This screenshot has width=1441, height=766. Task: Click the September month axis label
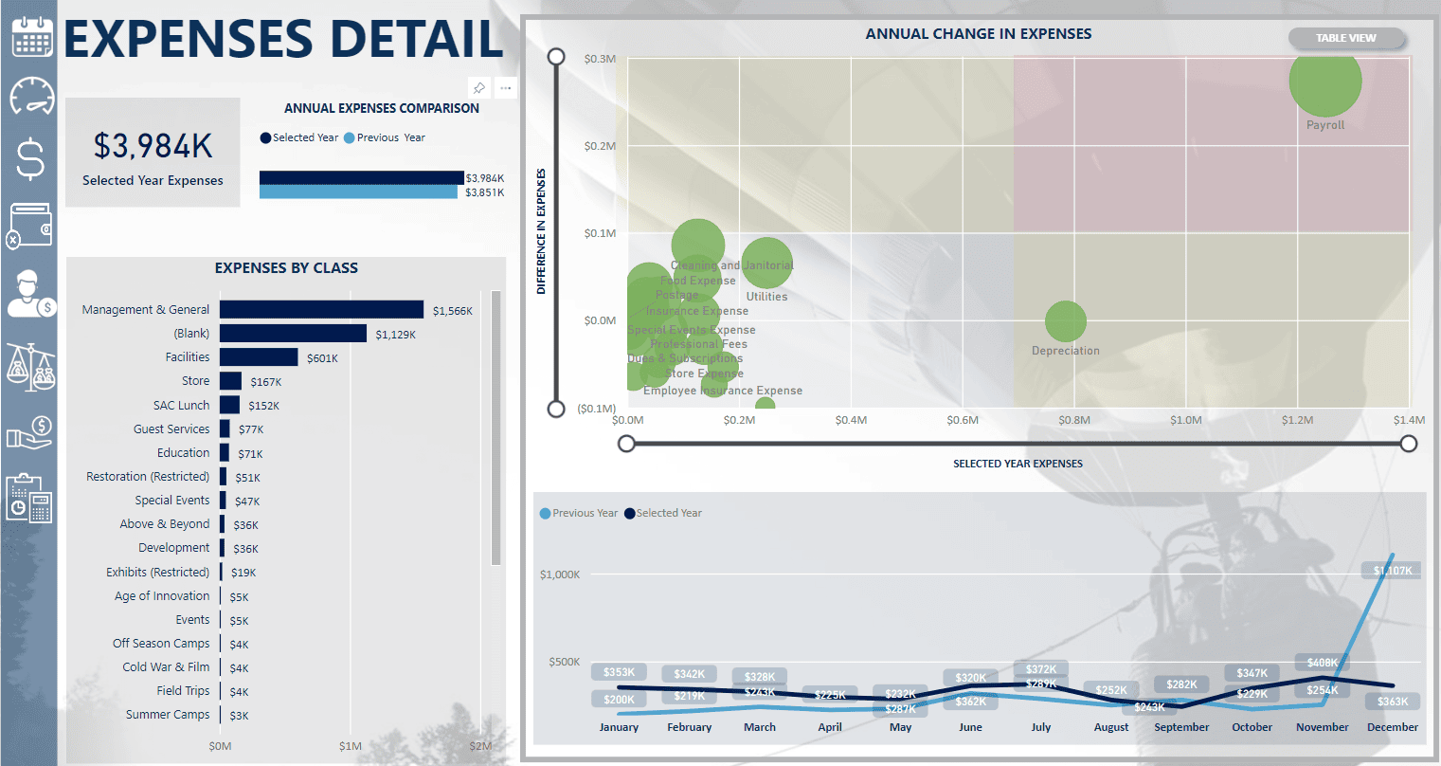click(x=1181, y=727)
